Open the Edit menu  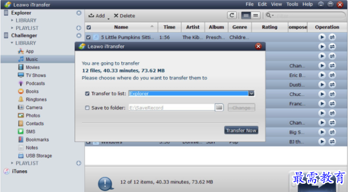click(x=262, y=4)
